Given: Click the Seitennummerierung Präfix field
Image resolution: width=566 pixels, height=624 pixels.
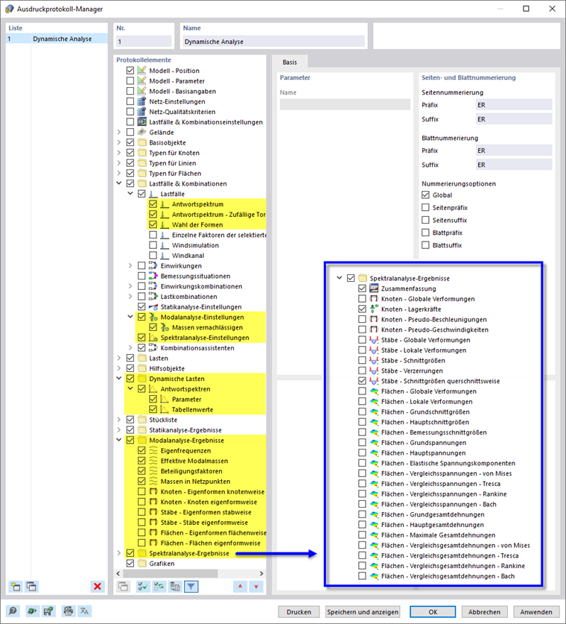Looking at the screenshot, I should click(514, 105).
